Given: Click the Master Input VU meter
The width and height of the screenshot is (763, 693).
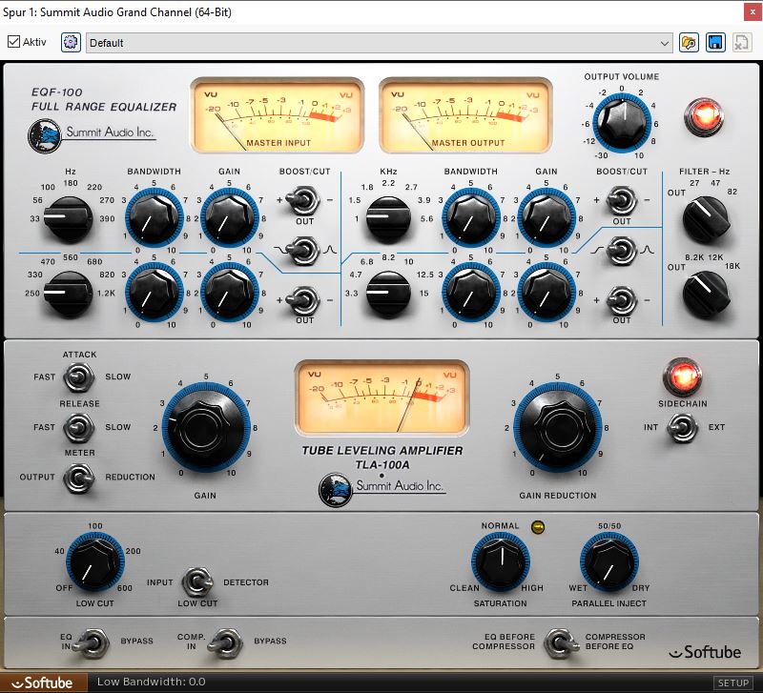Looking at the screenshot, I should tap(277, 115).
